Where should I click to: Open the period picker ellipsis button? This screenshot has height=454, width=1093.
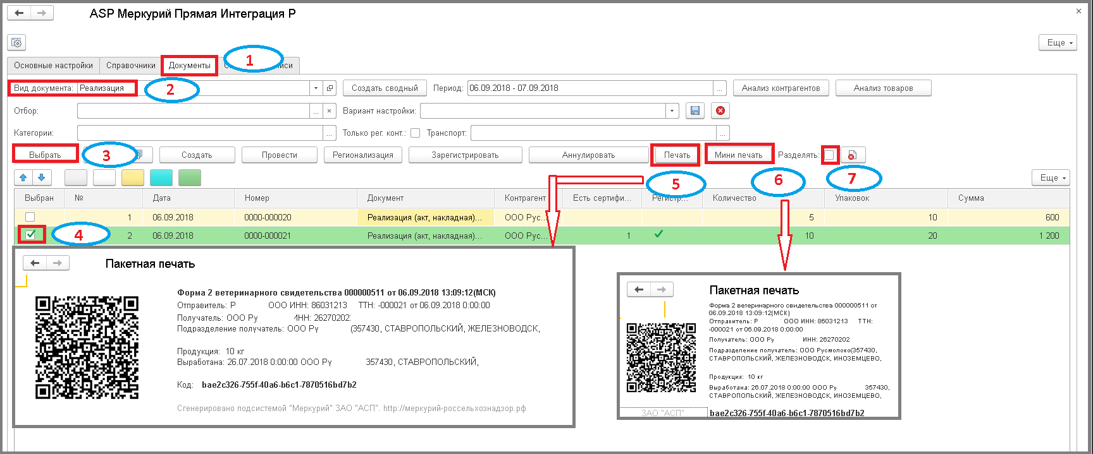(x=720, y=88)
